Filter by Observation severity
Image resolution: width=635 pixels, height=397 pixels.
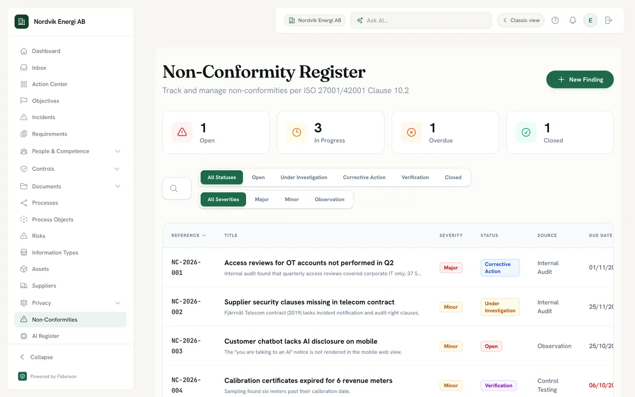329,199
